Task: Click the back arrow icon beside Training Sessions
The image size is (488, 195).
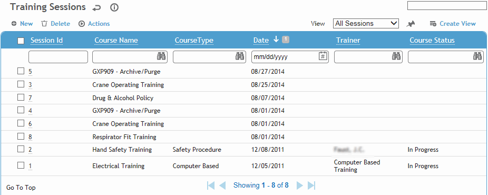Action: [x=96, y=8]
